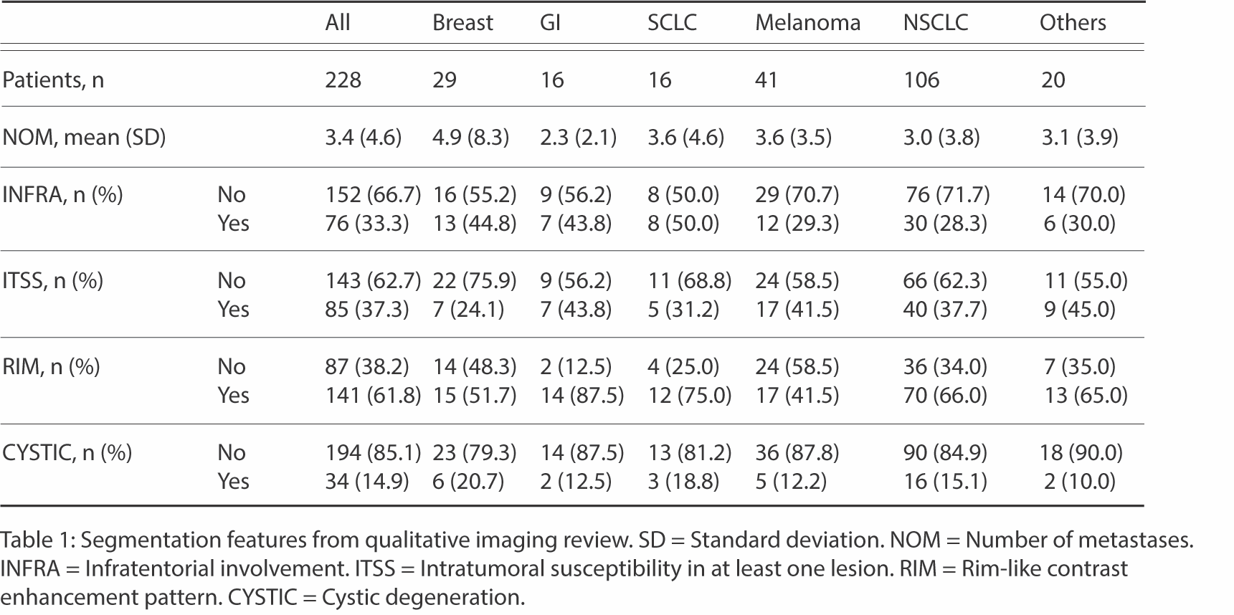Select the SCLC column header
1234x615 pixels.
(x=672, y=23)
